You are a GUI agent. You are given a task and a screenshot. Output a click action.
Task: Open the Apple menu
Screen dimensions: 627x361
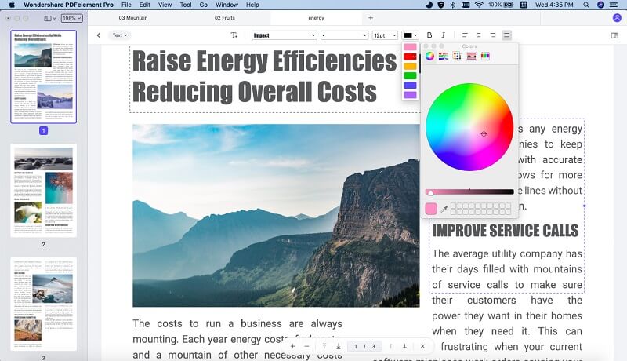click(x=12, y=5)
